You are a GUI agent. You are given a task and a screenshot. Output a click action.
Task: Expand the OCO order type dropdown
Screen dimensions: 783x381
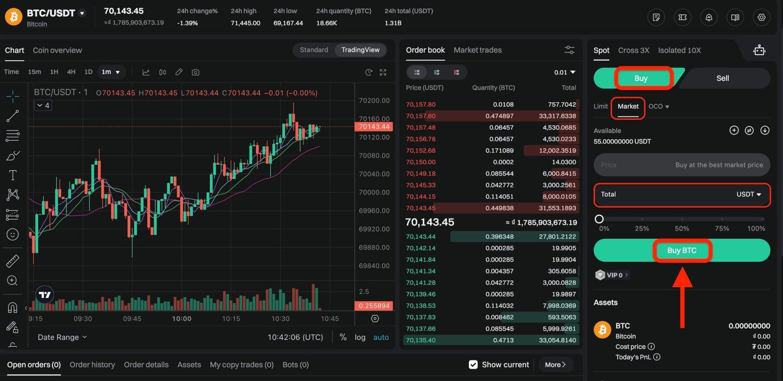click(x=659, y=107)
